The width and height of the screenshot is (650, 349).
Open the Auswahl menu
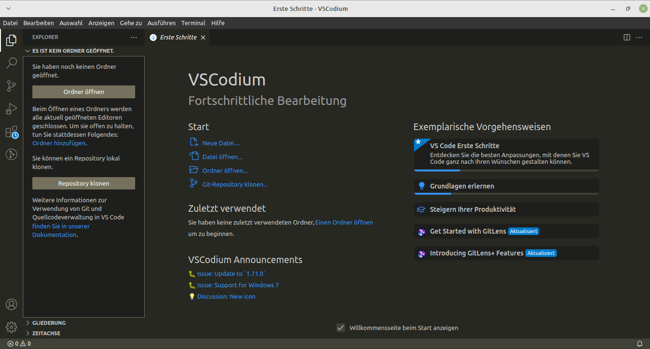[71, 23]
